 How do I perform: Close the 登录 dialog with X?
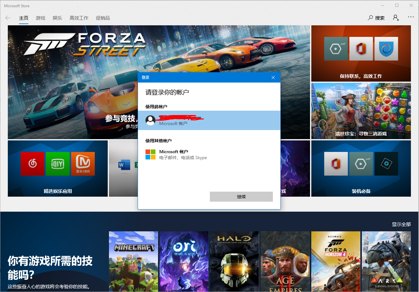(x=273, y=78)
